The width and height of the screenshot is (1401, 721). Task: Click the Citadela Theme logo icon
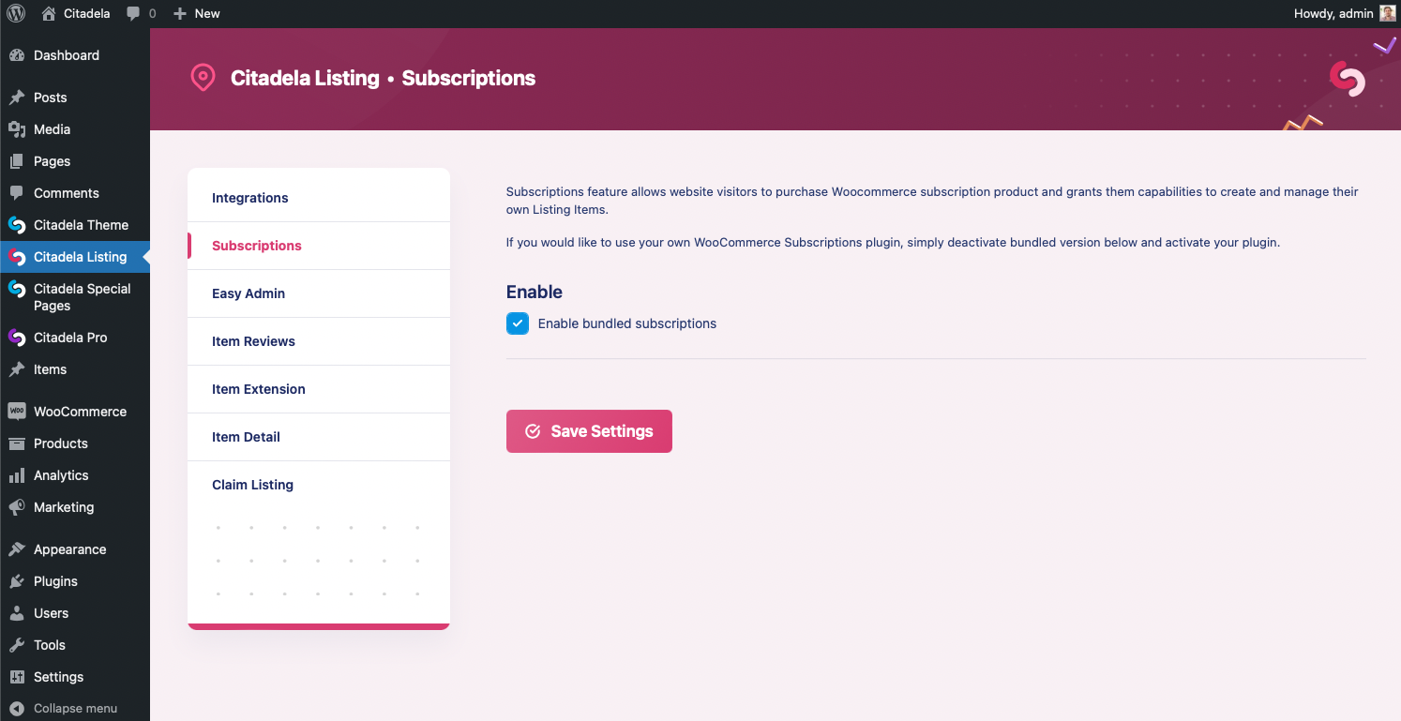[x=16, y=225]
